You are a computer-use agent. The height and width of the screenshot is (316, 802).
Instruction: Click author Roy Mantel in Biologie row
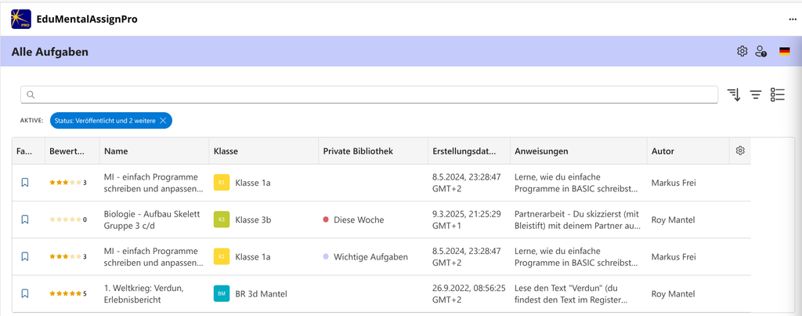[x=673, y=220]
